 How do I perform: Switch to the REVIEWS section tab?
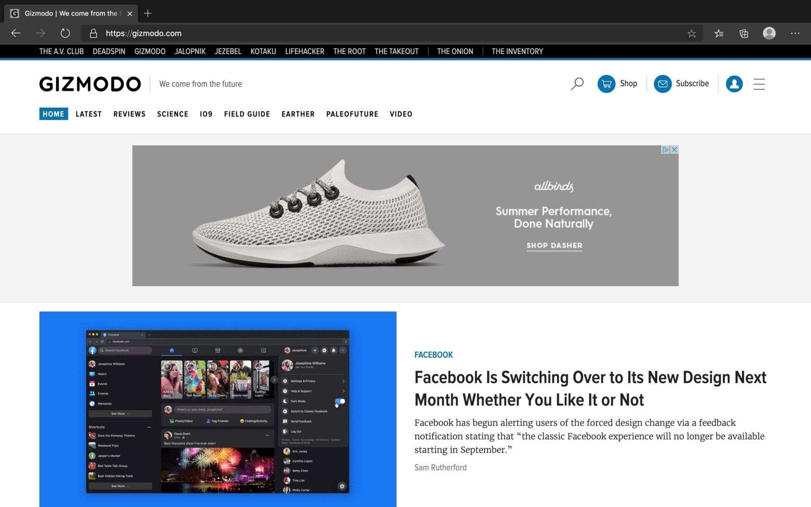pyautogui.click(x=129, y=114)
